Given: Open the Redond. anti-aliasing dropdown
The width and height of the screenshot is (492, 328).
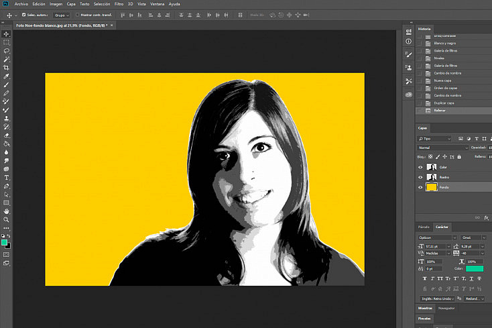Looking at the screenshot, I should (x=474, y=298).
